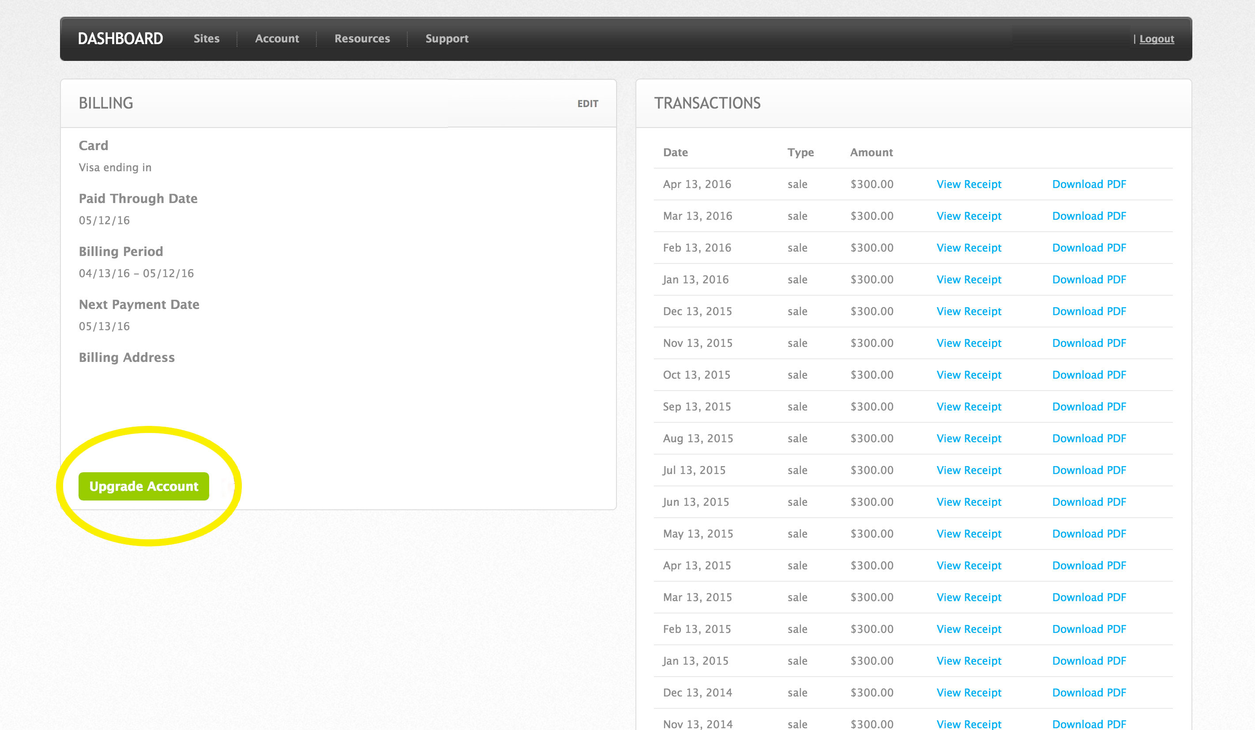The image size is (1255, 730).
Task: Click on the Amount column header
Action: pyautogui.click(x=872, y=151)
